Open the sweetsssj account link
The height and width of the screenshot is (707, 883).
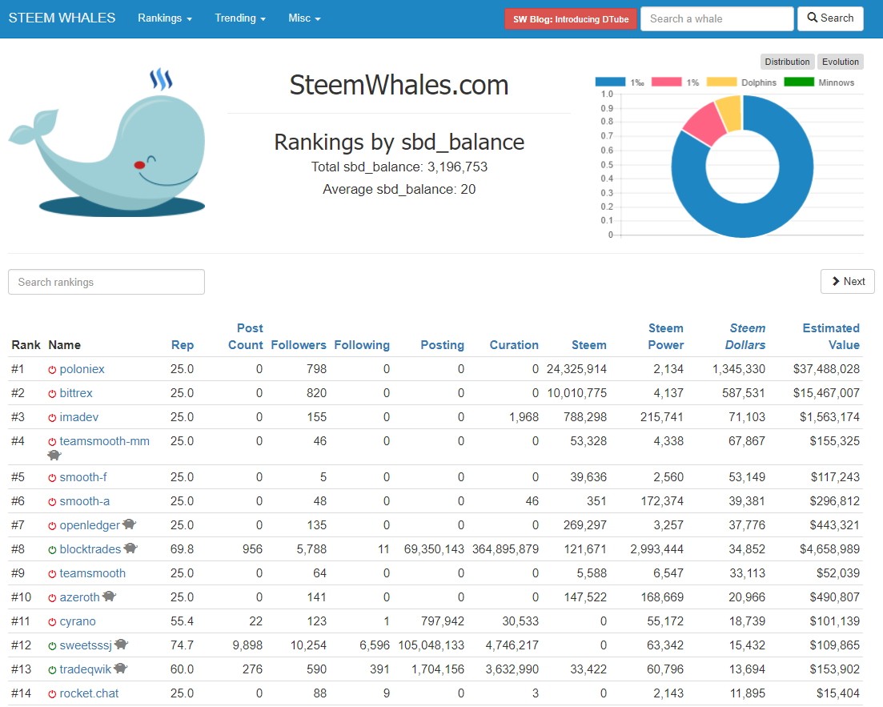point(86,645)
